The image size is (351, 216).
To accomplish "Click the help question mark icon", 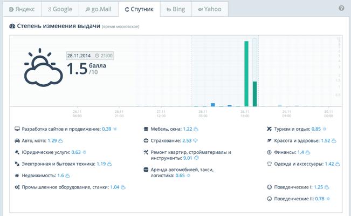I will (341, 9).
